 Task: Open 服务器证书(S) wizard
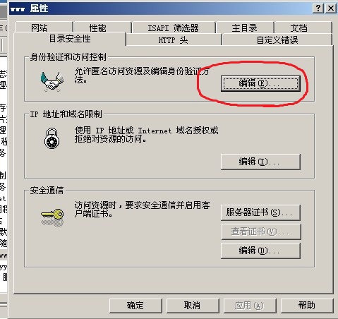tap(260, 212)
